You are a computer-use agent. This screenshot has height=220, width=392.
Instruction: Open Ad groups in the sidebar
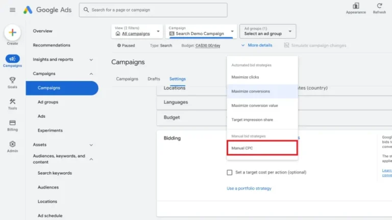48,102
